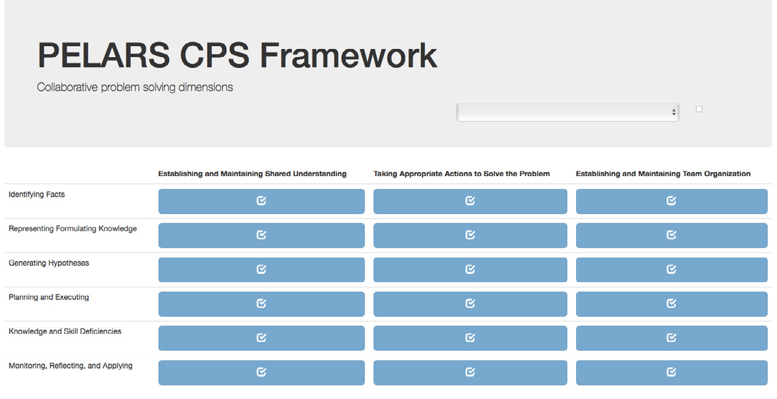
Task: Click the 'Establishing and Maintaining Team Organization' column header
Action: [663, 173]
